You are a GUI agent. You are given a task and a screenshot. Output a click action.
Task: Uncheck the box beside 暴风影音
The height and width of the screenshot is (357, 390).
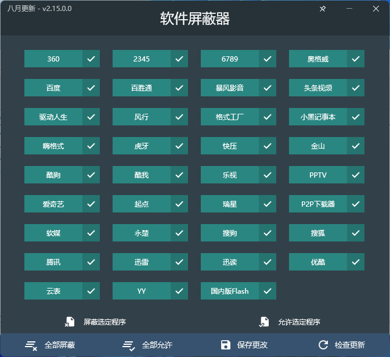(x=268, y=88)
